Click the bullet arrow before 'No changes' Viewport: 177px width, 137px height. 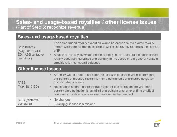point(50,99)
